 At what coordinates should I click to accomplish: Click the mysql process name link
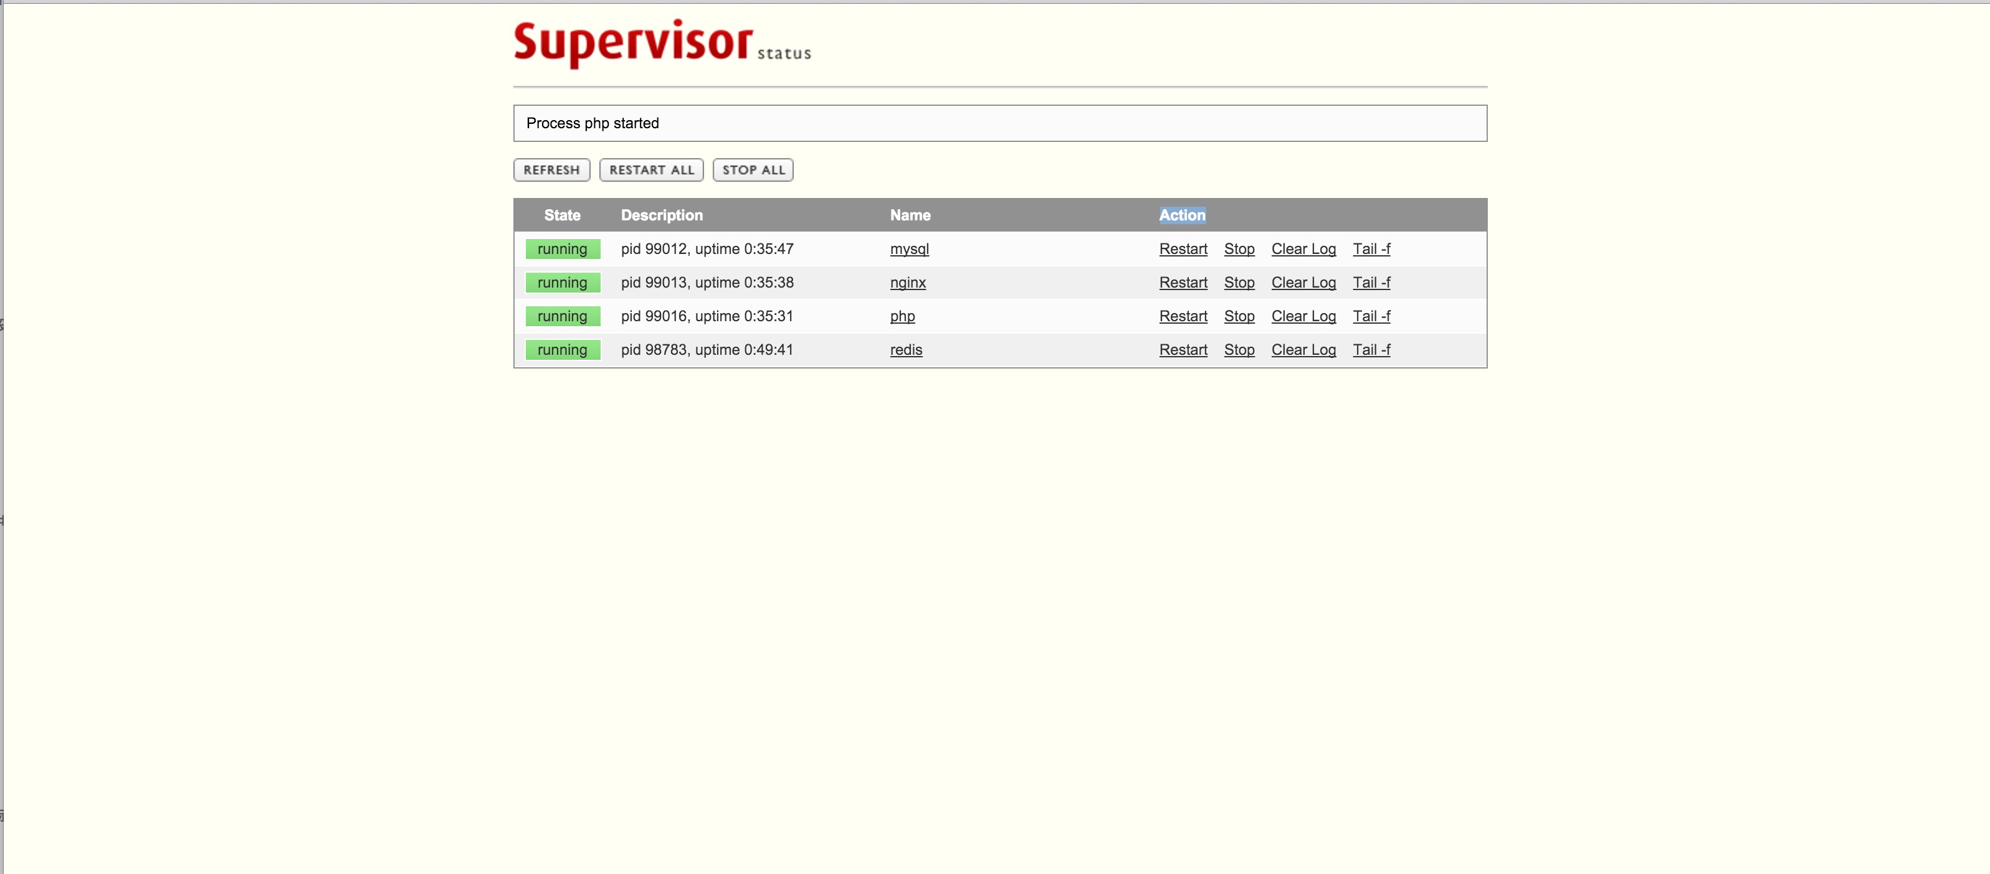point(908,248)
